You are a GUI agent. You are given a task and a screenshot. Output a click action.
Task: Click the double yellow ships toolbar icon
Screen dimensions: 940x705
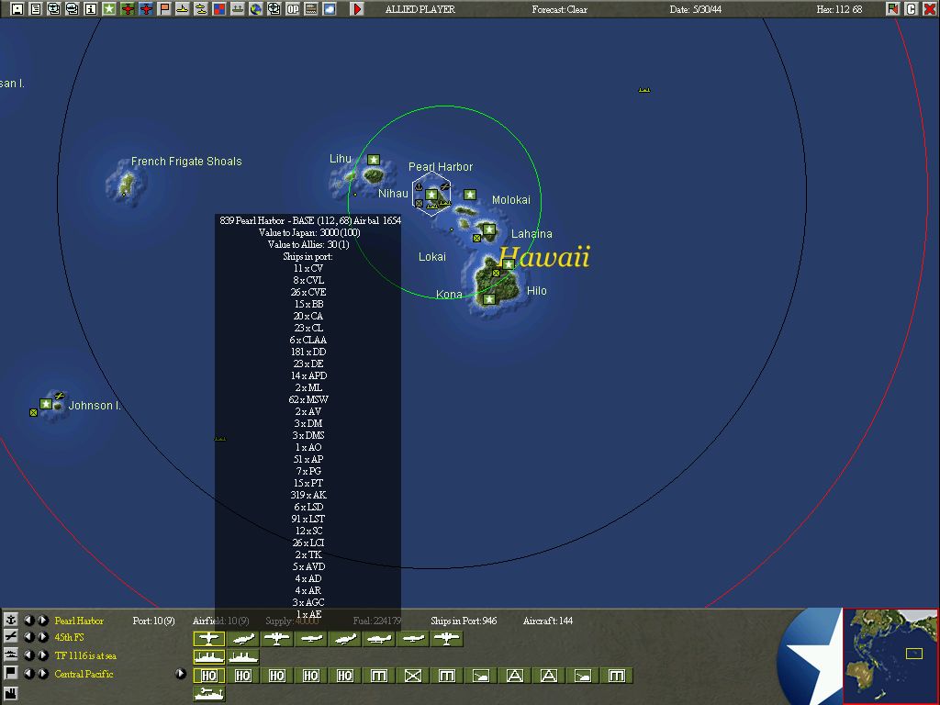click(x=201, y=9)
